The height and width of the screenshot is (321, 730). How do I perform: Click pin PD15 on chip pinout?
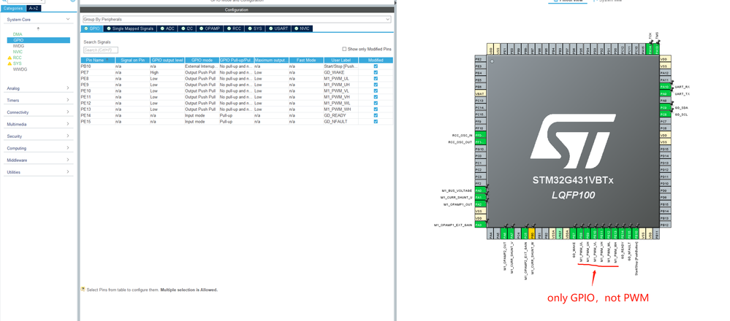tap(665, 149)
